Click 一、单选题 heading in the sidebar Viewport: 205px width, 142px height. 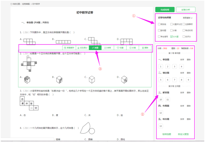[x=164, y=60]
